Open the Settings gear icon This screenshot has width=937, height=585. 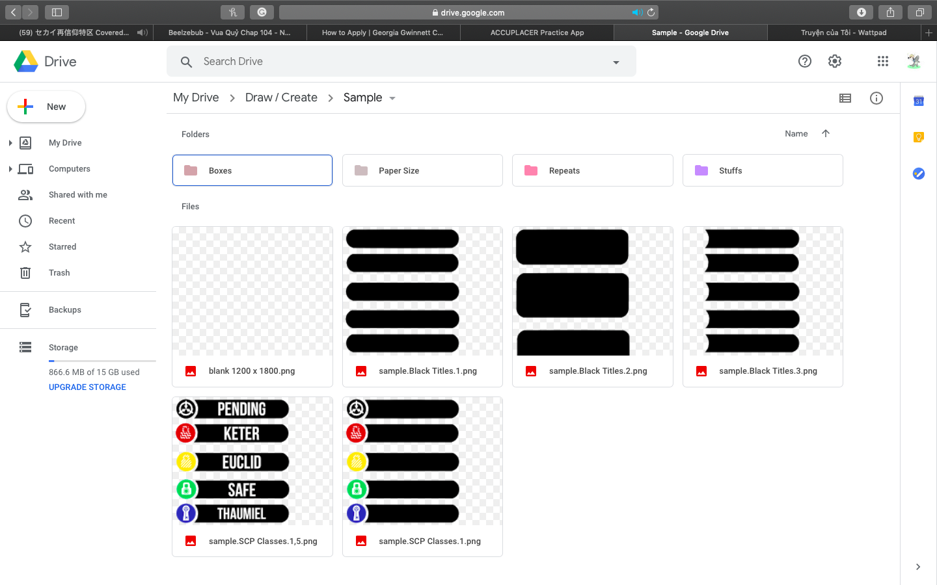[x=835, y=61]
